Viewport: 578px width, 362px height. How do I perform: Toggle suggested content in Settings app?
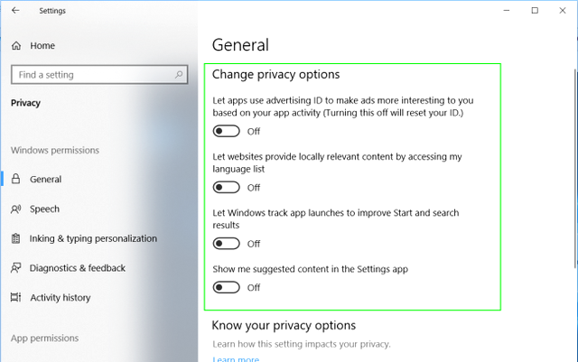(226, 288)
